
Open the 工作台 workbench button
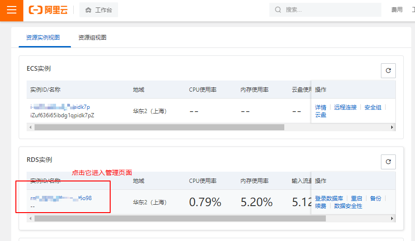pyautogui.click(x=98, y=10)
